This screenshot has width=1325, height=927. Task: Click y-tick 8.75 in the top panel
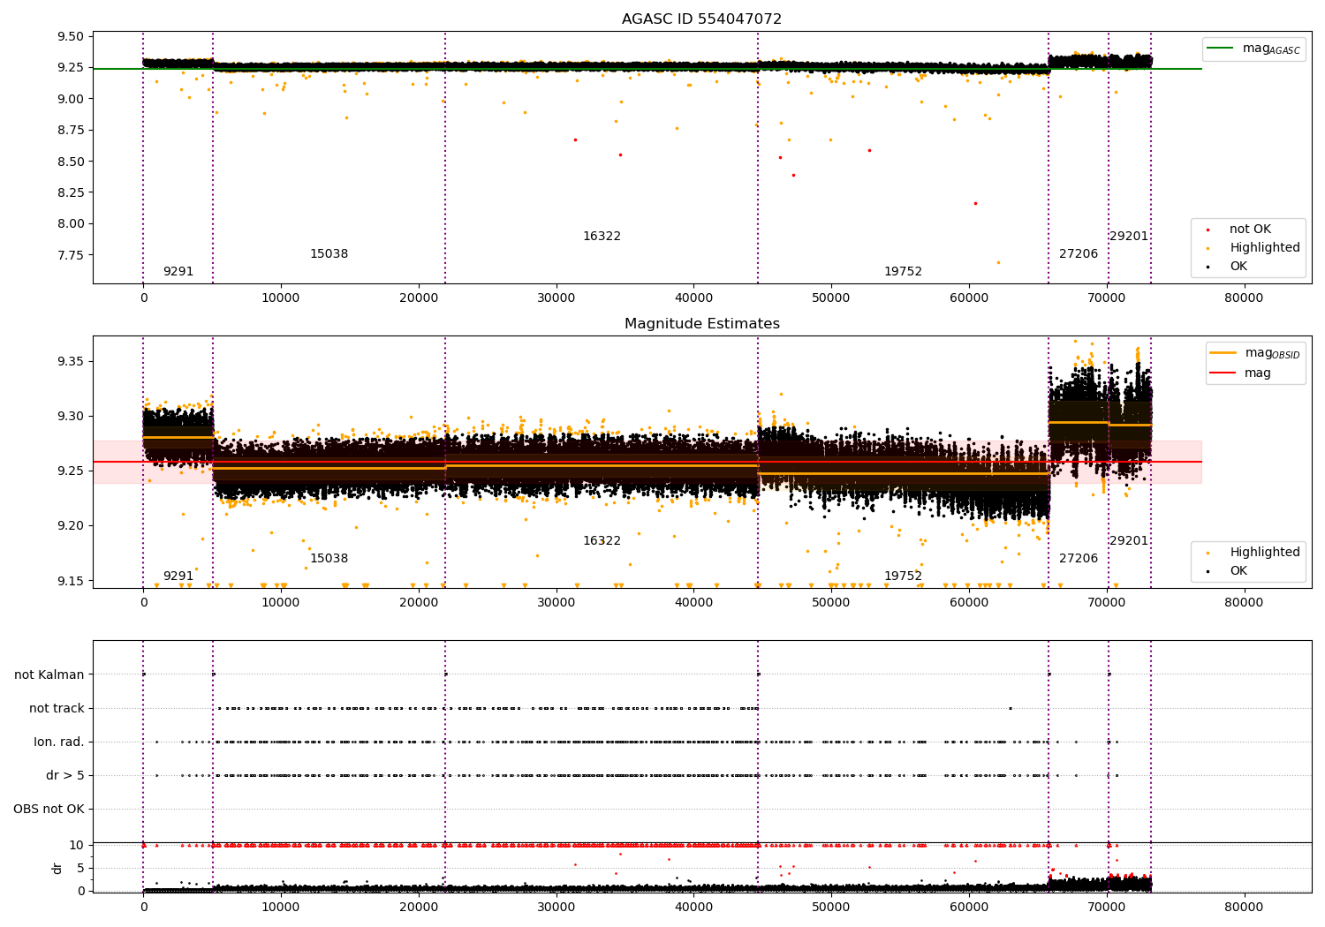[x=71, y=130]
